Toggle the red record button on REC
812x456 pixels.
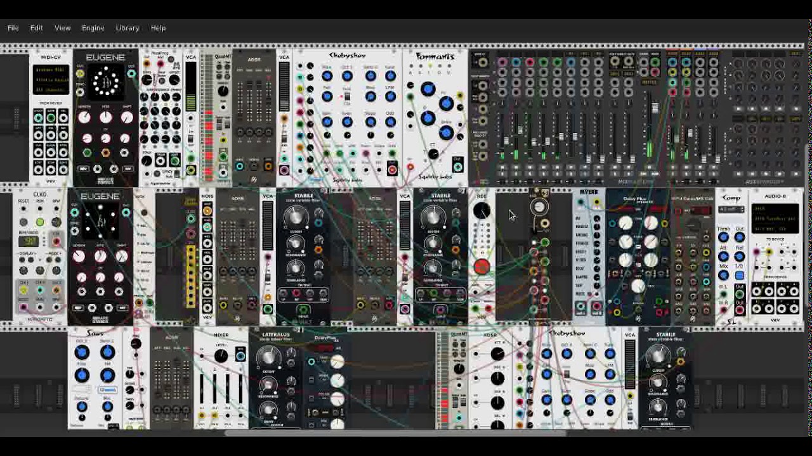[x=481, y=267]
